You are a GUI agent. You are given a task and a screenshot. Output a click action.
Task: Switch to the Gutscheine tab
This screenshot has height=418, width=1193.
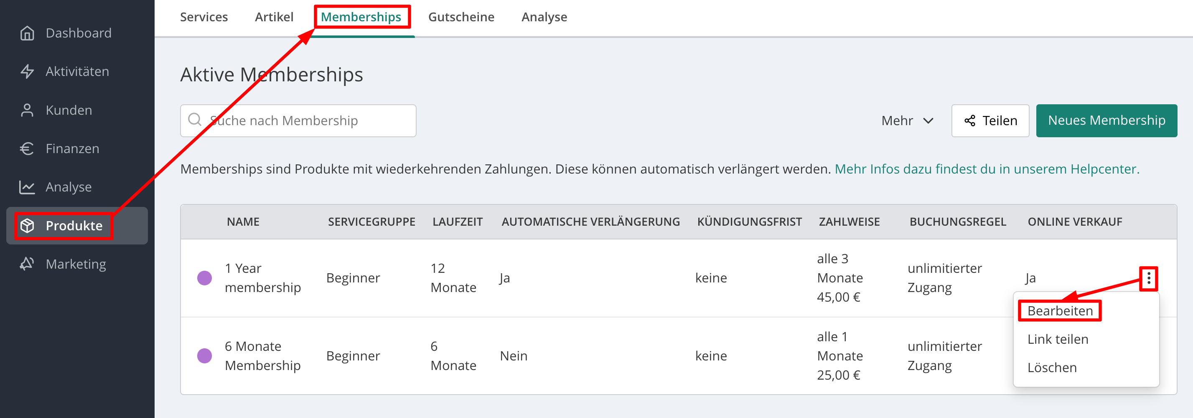(x=461, y=17)
